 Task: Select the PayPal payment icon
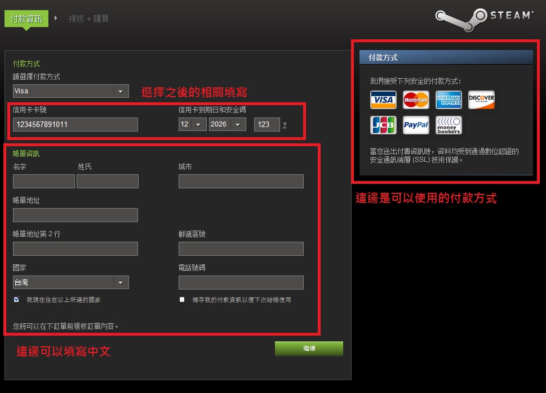pyautogui.click(x=416, y=125)
